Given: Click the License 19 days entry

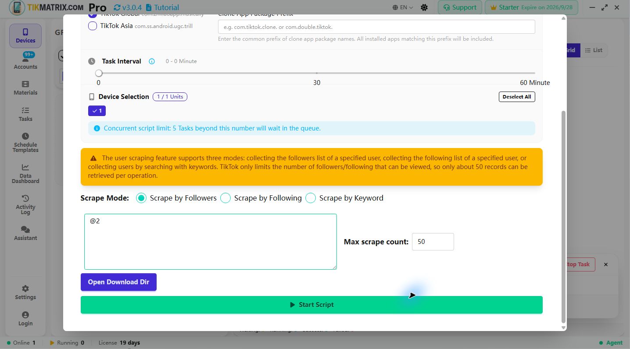Looking at the screenshot, I should (119, 343).
